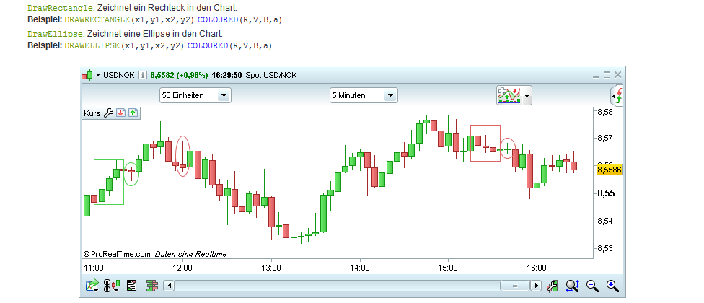Click the candlestick chart-type icon beside USDNOK

point(87,75)
